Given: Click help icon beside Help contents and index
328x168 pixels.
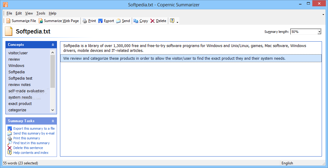Looking at the screenshot, I should 10,153.
